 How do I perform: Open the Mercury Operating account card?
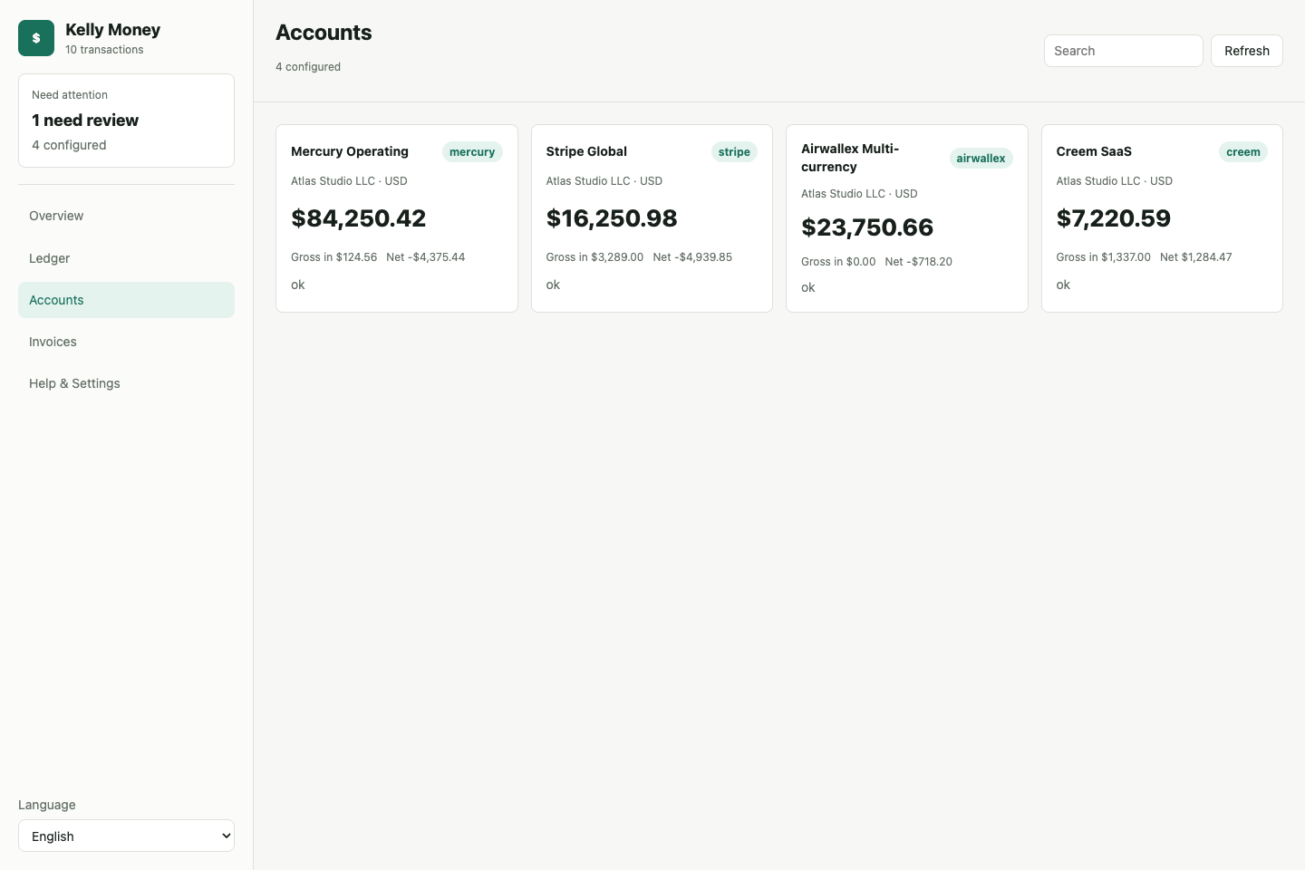[x=397, y=218]
